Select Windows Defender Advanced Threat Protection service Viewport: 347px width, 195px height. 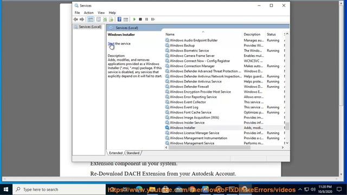[x=205, y=71]
